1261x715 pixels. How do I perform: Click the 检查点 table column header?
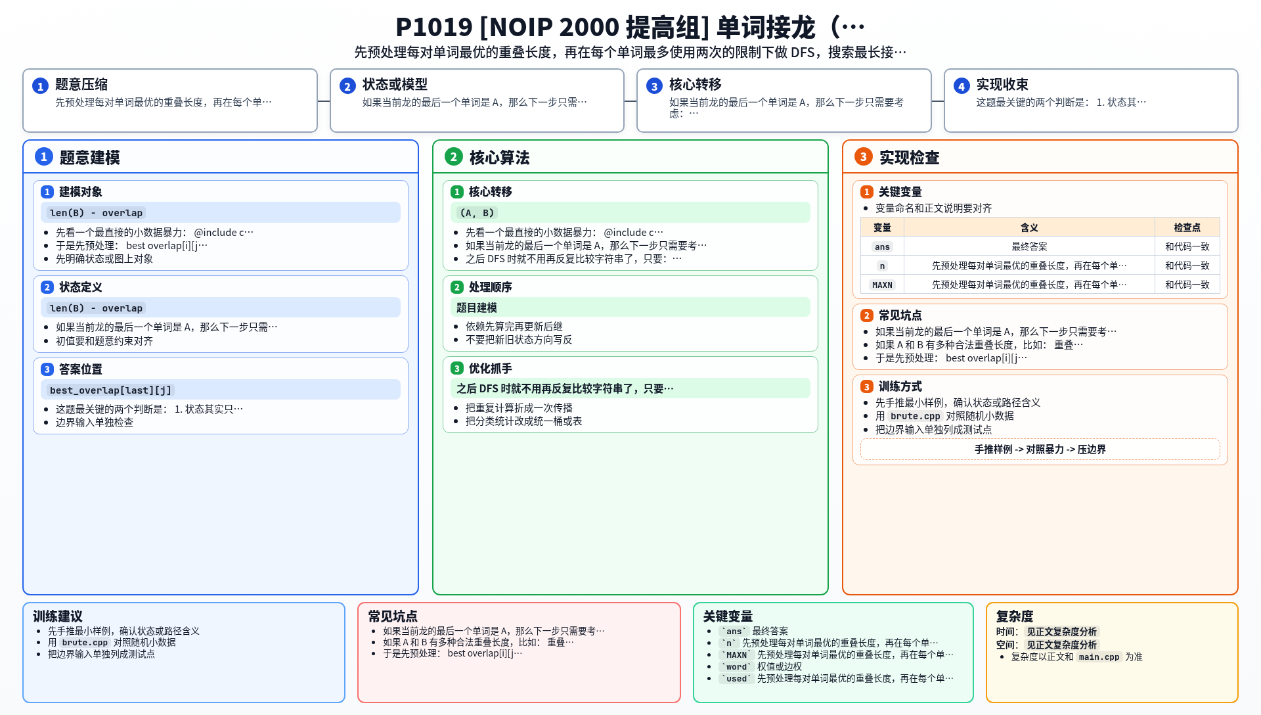point(1187,227)
